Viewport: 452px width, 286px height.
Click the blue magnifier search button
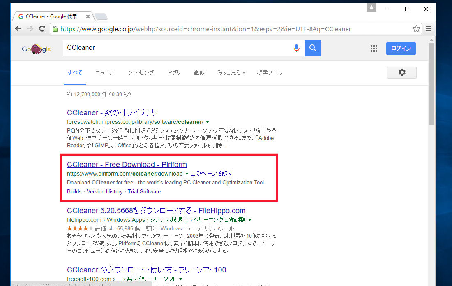[313, 48]
